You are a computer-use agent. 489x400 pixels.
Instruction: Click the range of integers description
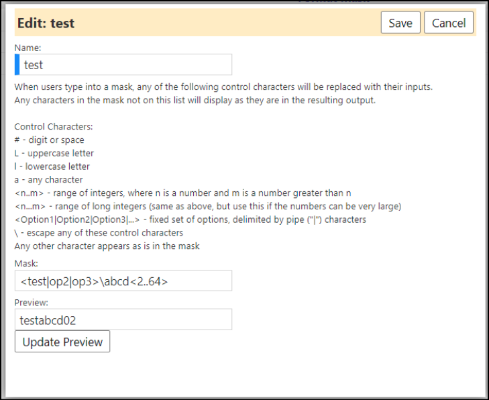click(x=182, y=193)
